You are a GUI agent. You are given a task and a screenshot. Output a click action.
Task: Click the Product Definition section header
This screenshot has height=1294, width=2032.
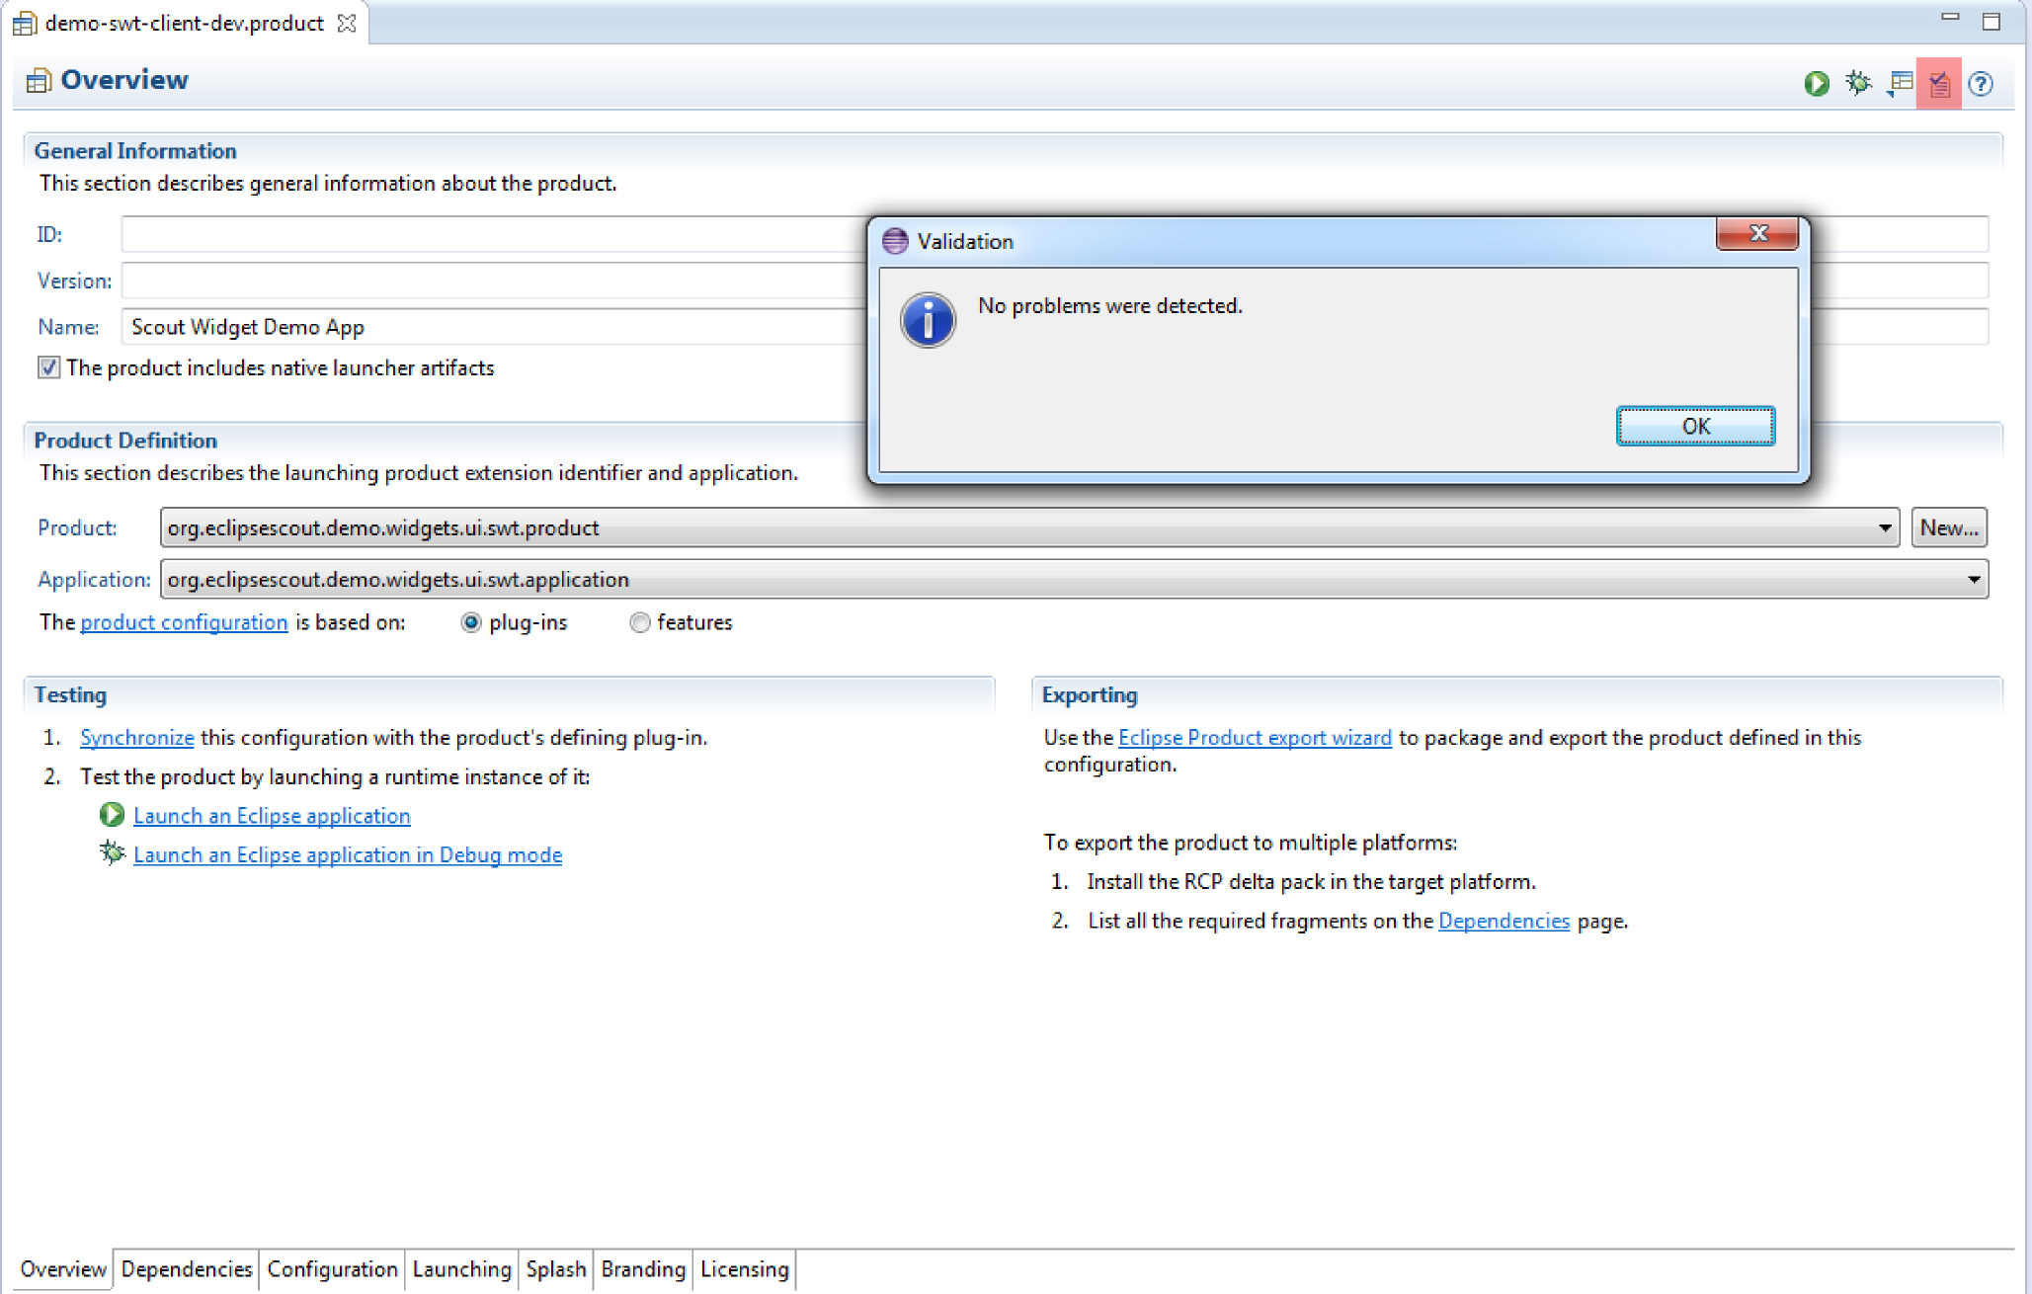(x=125, y=440)
